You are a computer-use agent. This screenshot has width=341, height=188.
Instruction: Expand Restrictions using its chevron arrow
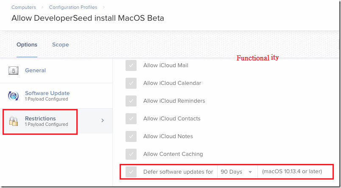pos(103,120)
